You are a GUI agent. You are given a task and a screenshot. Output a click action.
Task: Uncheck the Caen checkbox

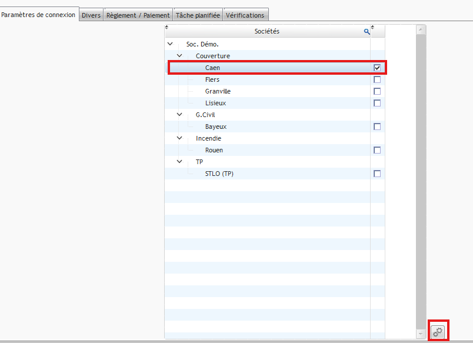point(377,68)
